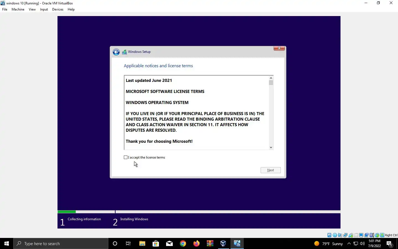Tick the 'I accept the license terms' checkbox
The width and height of the screenshot is (398, 249).
tap(126, 157)
